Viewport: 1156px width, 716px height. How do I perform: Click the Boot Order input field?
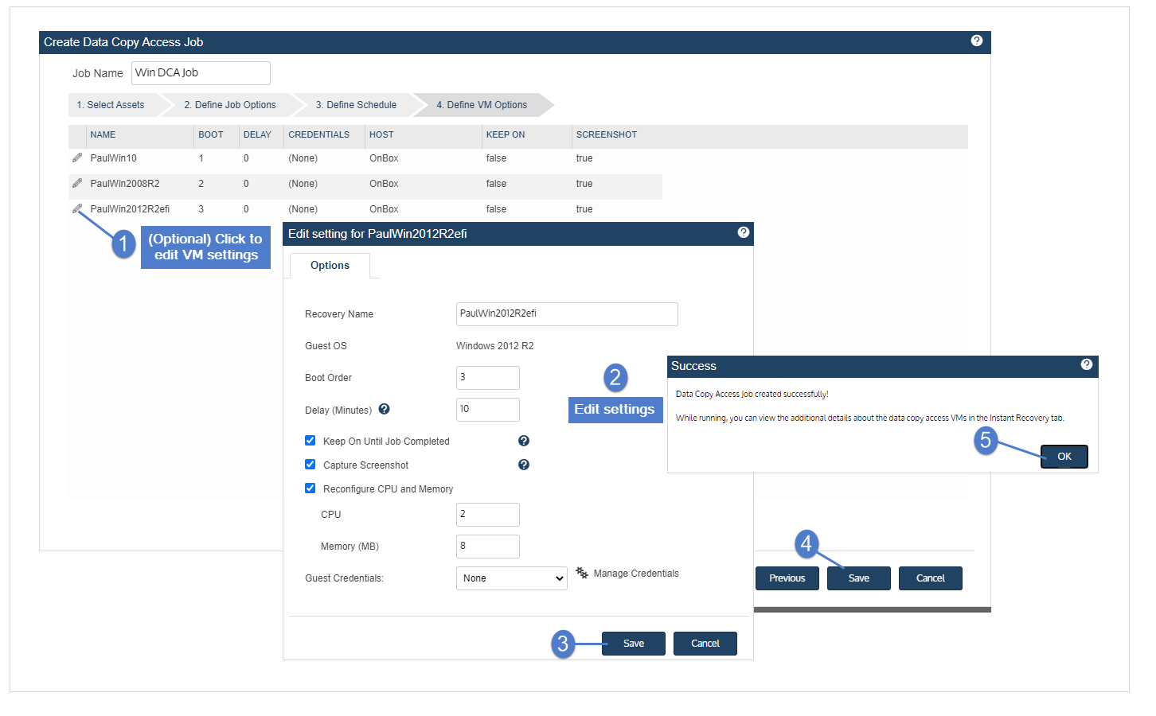pos(488,378)
